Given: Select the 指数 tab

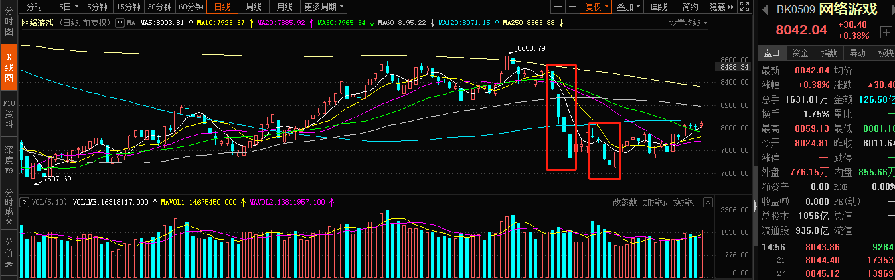Looking at the screenshot, I should (x=829, y=53).
